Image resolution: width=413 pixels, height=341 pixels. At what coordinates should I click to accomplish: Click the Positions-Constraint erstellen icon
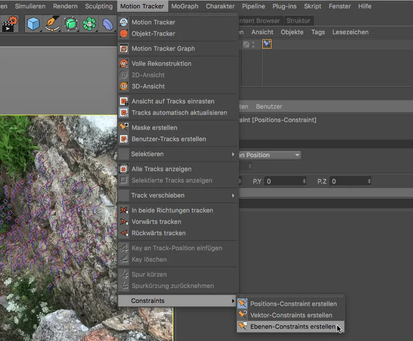click(x=243, y=304)
